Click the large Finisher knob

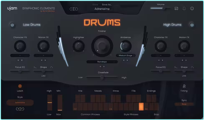pos(102,46)
